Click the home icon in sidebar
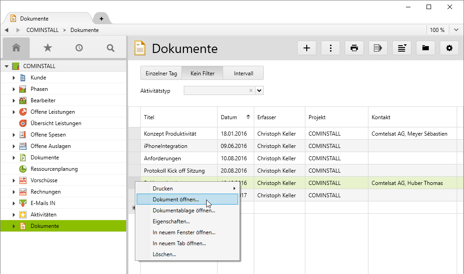The width and height of the screenshot is (464, 274). (16, 47)
